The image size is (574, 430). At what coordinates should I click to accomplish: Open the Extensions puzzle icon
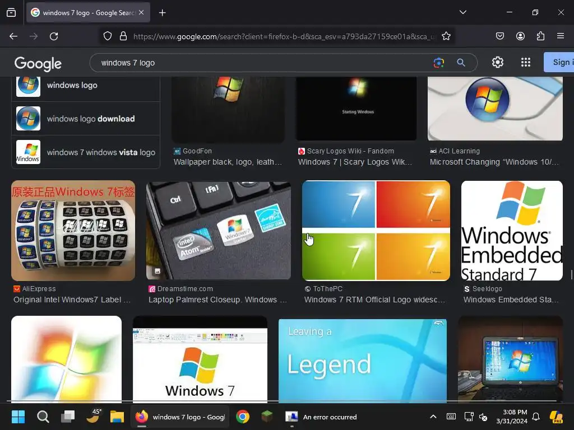pyautogui.click(x=540, y=36)
